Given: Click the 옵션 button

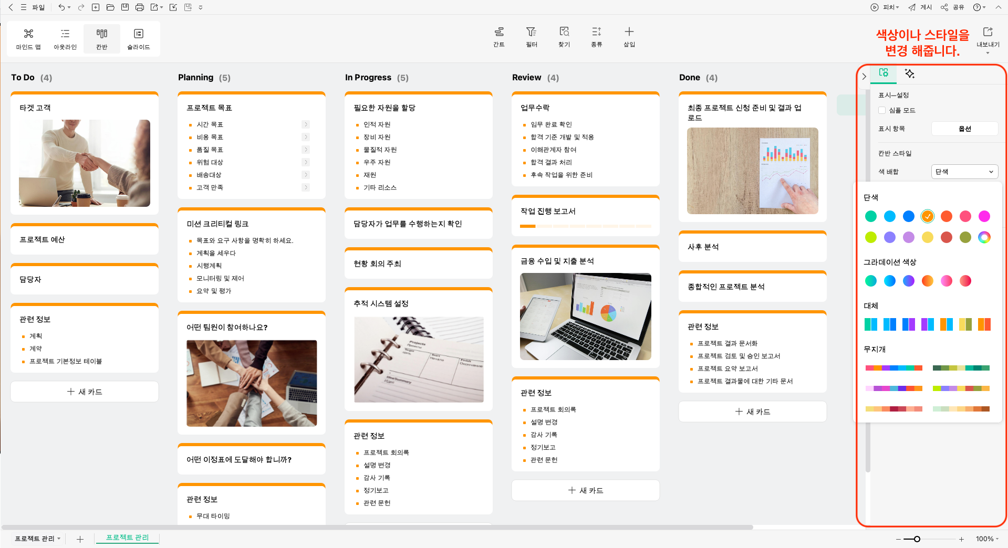Looking at the screenshot, I should 964,129.
